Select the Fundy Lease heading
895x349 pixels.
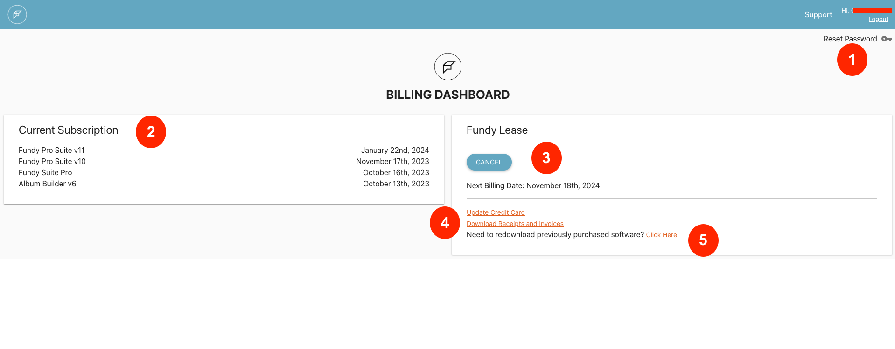(x=496, y=130)
